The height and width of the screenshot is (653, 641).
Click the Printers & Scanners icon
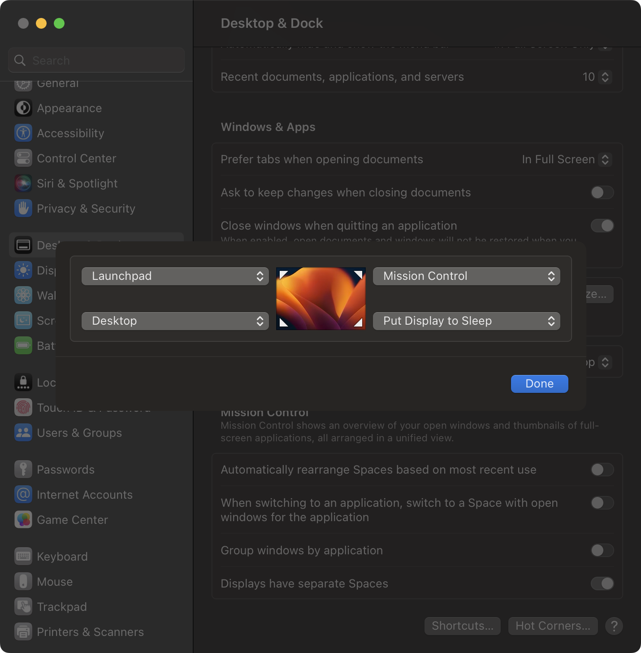(23, 632)
